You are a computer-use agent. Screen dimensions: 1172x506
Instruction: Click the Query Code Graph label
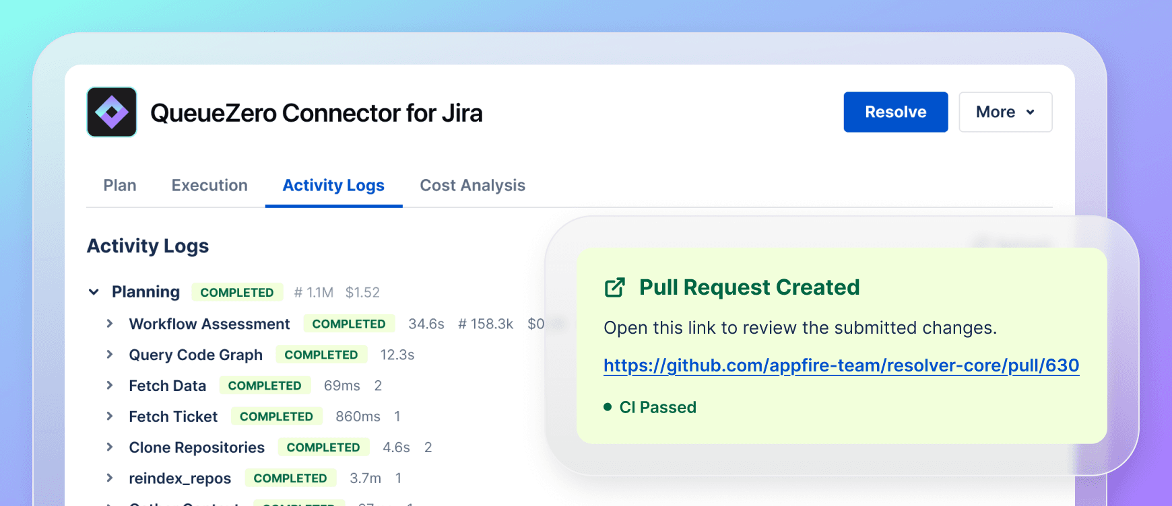point(196,355)
